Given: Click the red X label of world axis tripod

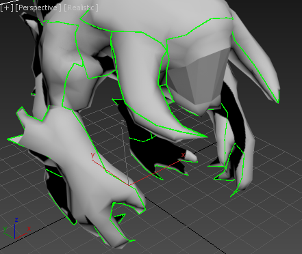Looking at the screenshot, I should point(29,229).
